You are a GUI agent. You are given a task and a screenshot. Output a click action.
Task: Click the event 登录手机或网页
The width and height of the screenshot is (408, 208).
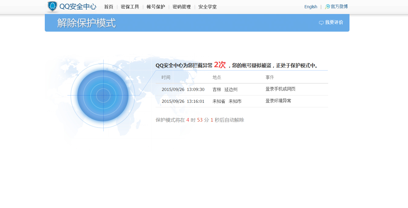tap(280, 89)
